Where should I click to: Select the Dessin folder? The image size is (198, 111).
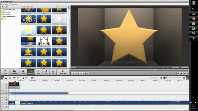point(5,19)
